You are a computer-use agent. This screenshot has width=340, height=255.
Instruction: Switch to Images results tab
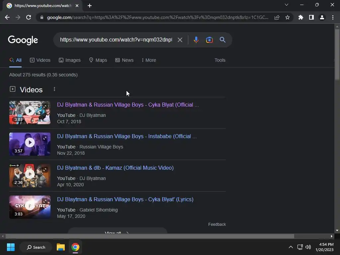(x=70, y=60)
